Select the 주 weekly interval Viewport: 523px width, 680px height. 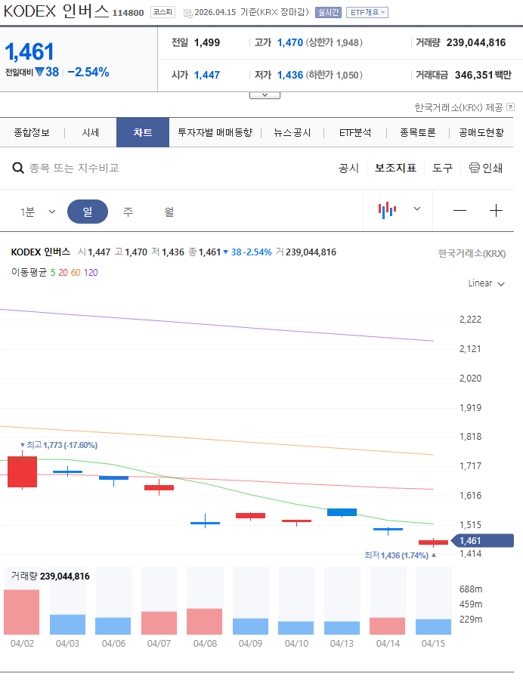click(x=128, y=212)
